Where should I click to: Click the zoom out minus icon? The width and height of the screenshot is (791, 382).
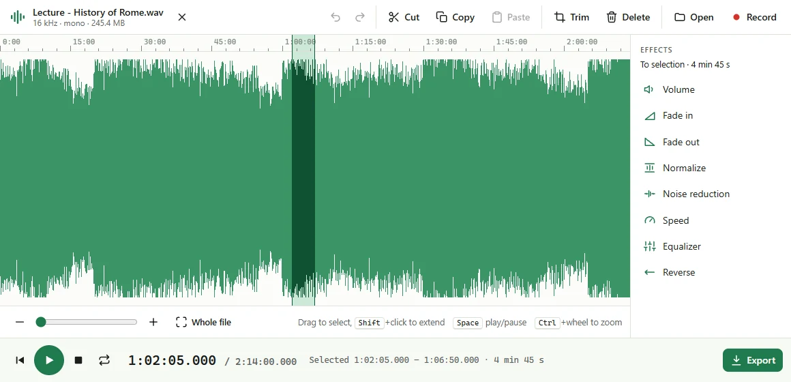(x=20, y=322)
